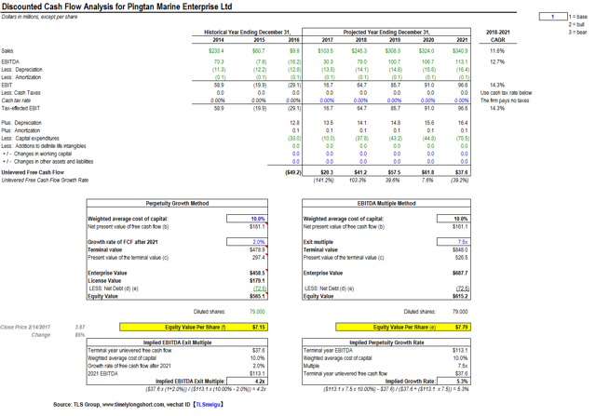Click the green diluted shares 79.000
596x416 pixels.
pos(257,312)
